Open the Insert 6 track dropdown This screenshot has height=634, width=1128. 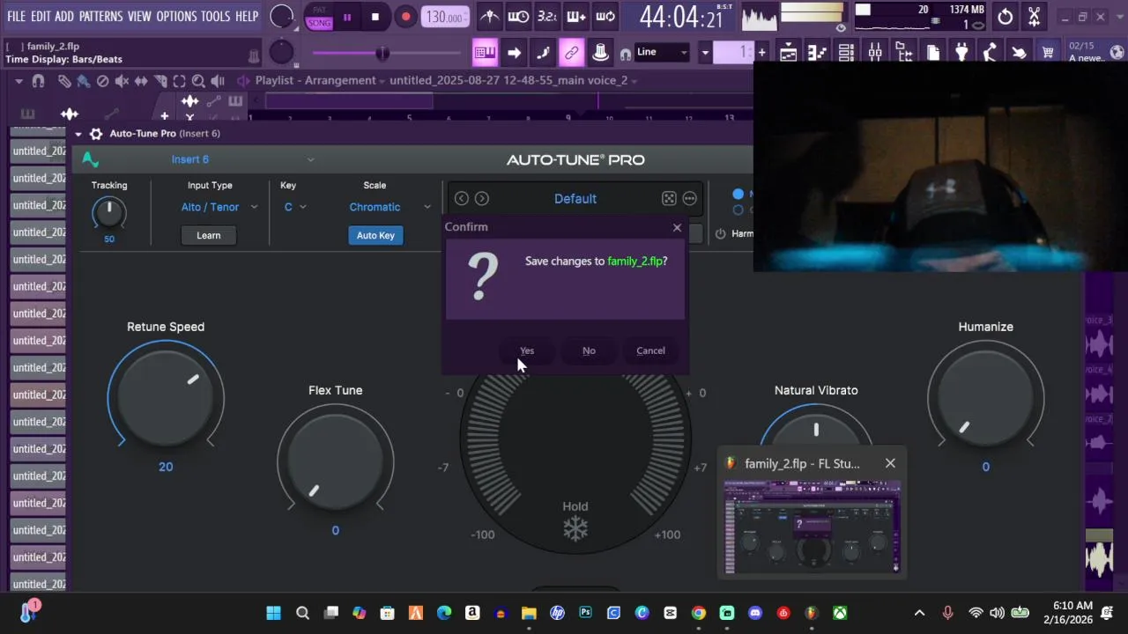242,159
